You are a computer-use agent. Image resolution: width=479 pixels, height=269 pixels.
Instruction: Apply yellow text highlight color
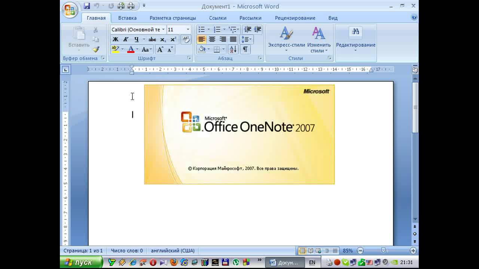click(x=115, y=49)
